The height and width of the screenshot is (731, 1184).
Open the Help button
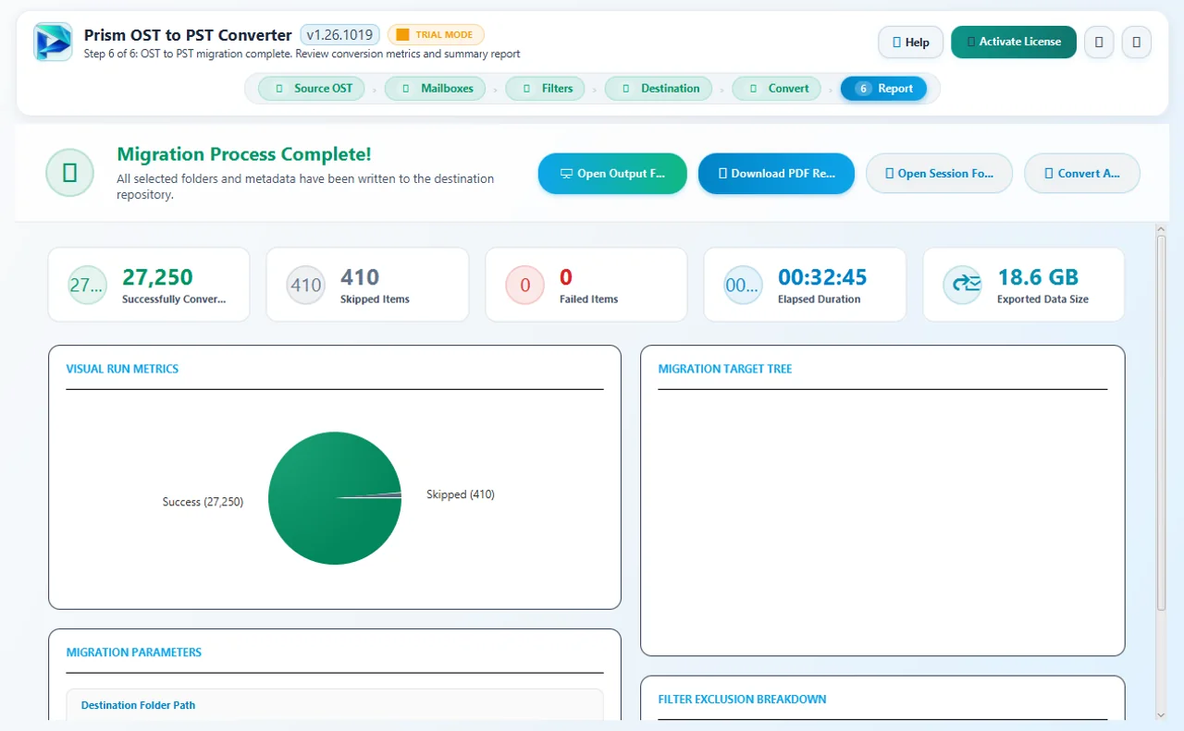[x=910, y=43]
